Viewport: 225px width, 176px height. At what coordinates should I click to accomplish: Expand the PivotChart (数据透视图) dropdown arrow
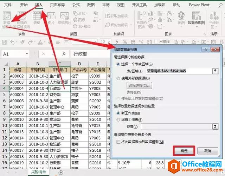(197, 27)
